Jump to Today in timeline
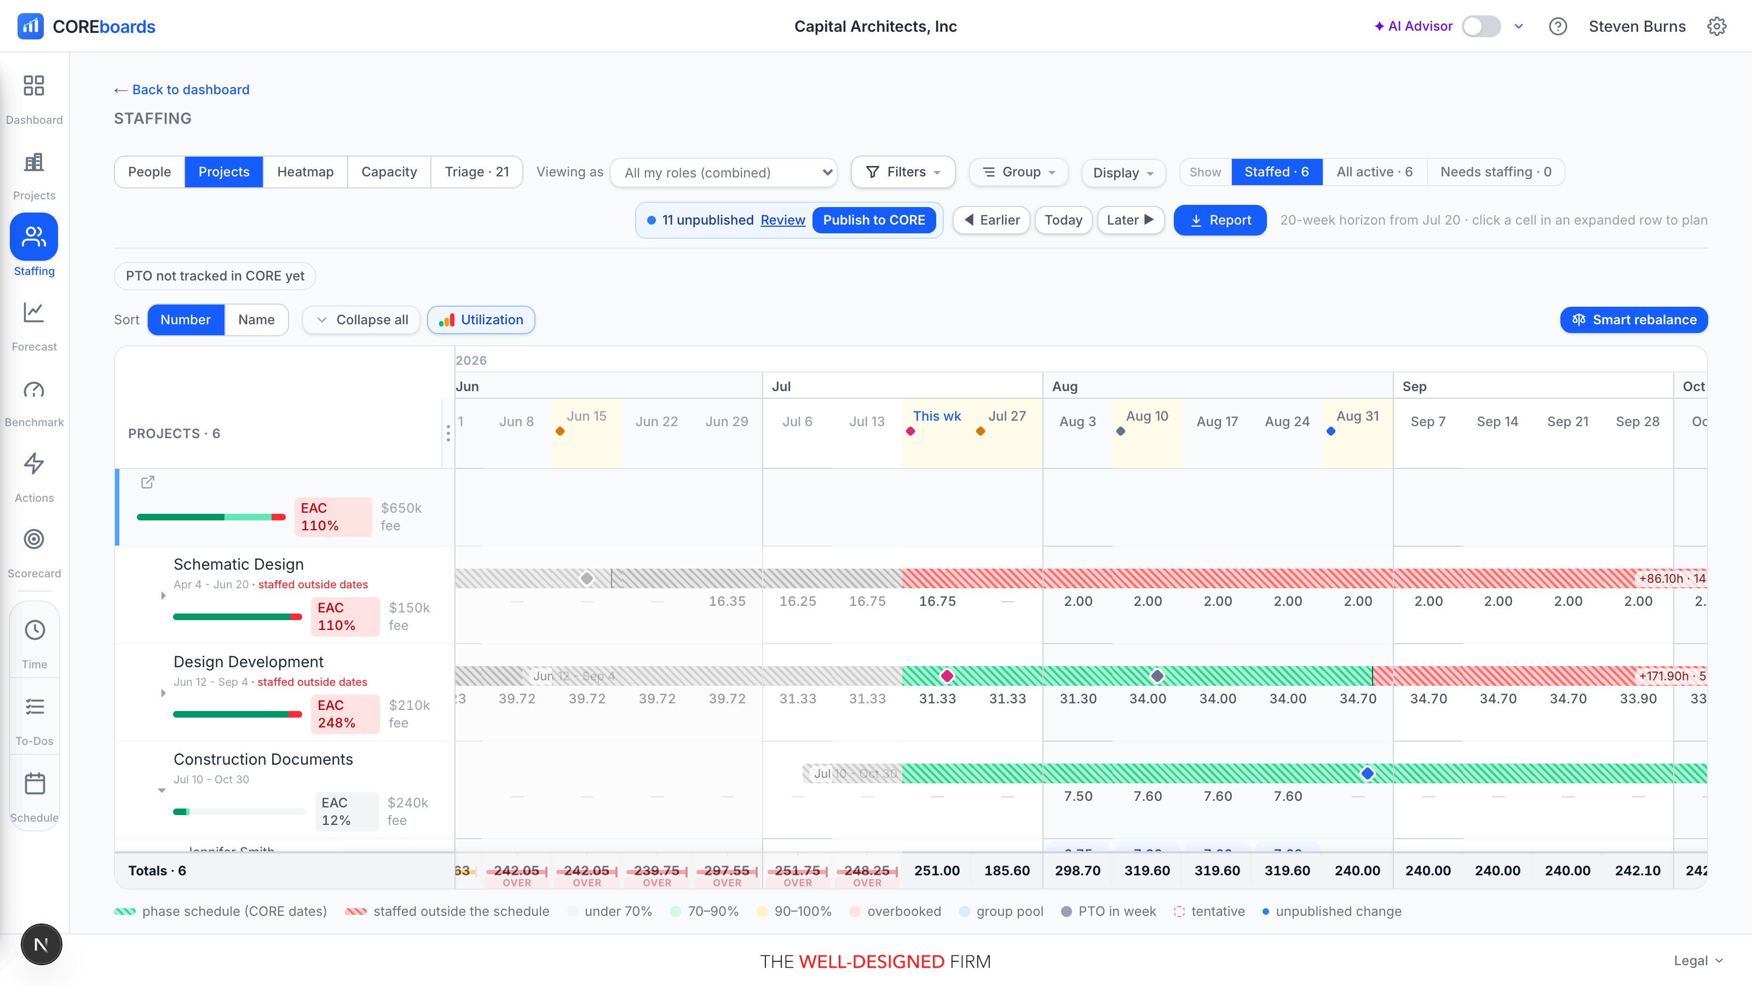Viewport: 1752px width, 986px height. click(1064, 220)
